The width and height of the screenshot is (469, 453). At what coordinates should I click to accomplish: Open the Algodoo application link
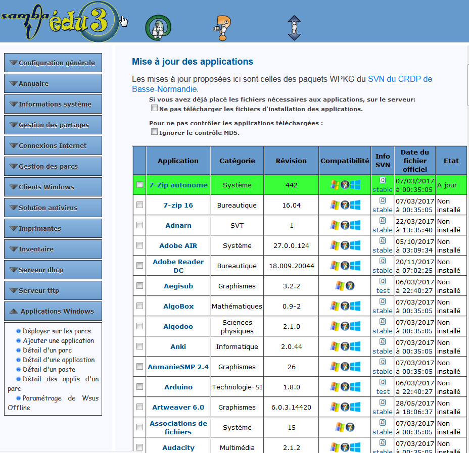pyautogui.click(x=178, y=326)
